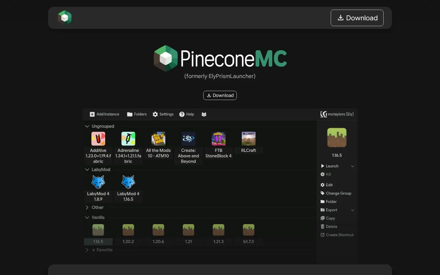Collapse the Ungrouped group
The height and width of the screenshot is (275, 440).
(87, 126)
